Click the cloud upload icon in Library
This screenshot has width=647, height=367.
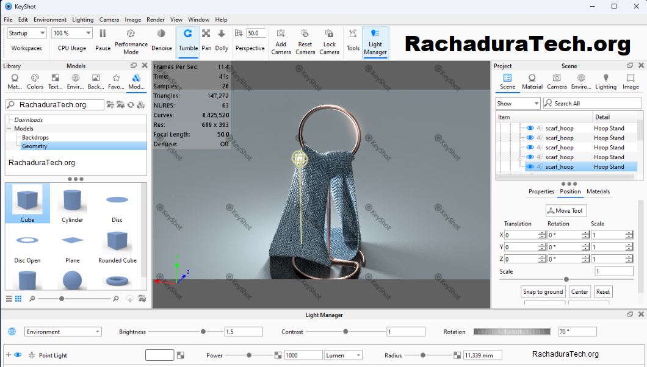[x=129, y=299]
